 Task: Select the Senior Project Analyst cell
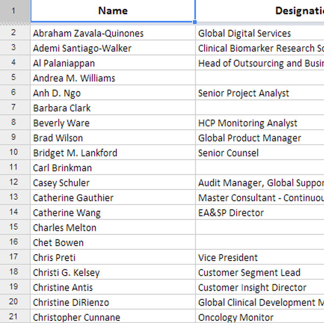(x=243, y=93)
